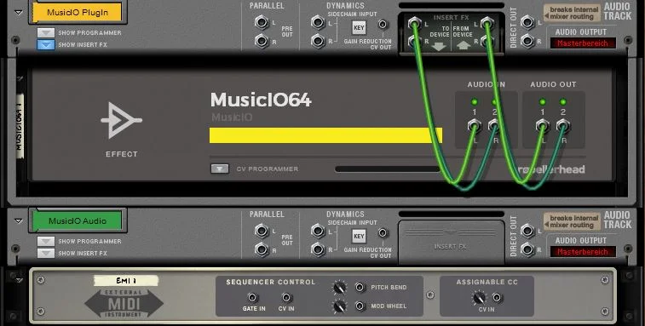The image size is (645, 326).
Task: Click Insert FX From Device R jack
Action: [x=487, y=41]
